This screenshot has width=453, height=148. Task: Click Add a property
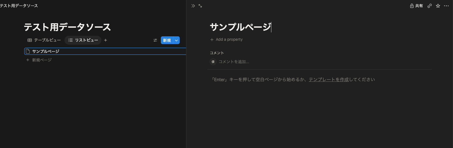pyautogui.click(x=226, y=40)
